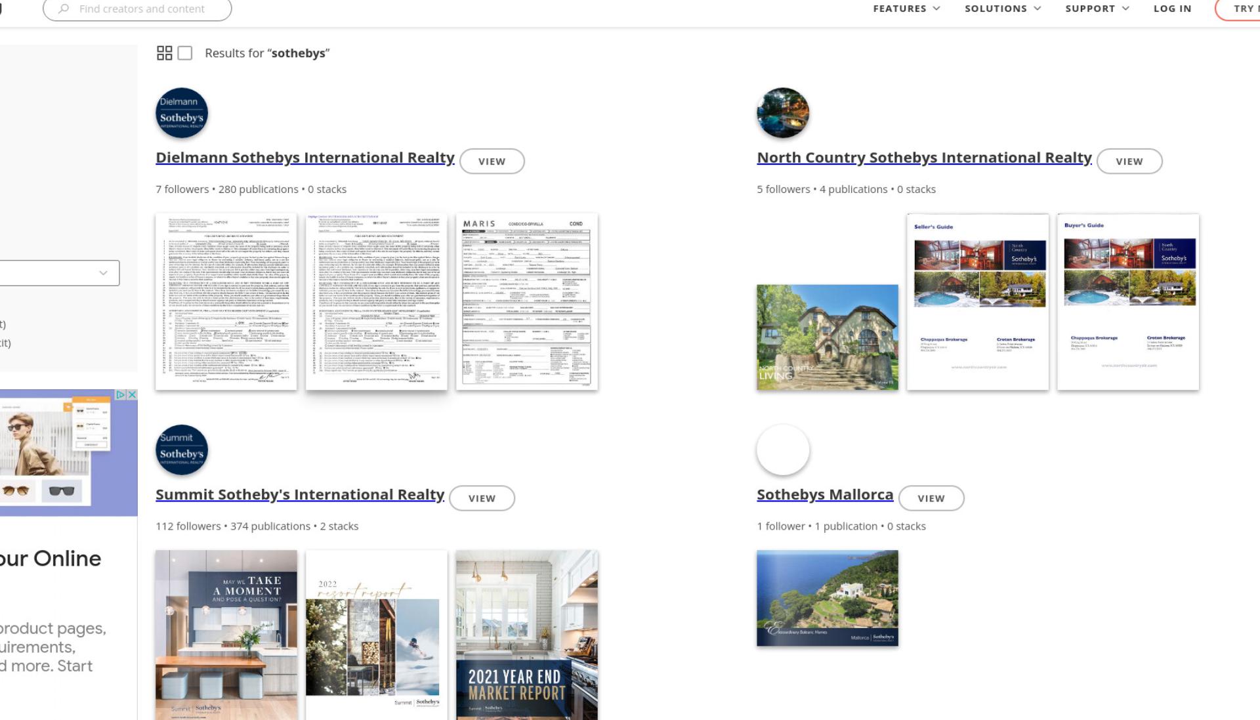This screenshot has height=720, width=1260.
Task: Open Sothebys Mallorca link
Action: (x=825, y=494)
